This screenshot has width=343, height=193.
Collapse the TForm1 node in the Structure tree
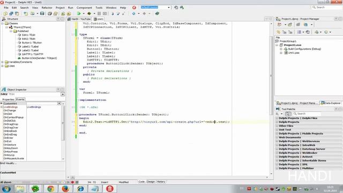(7, 27)
